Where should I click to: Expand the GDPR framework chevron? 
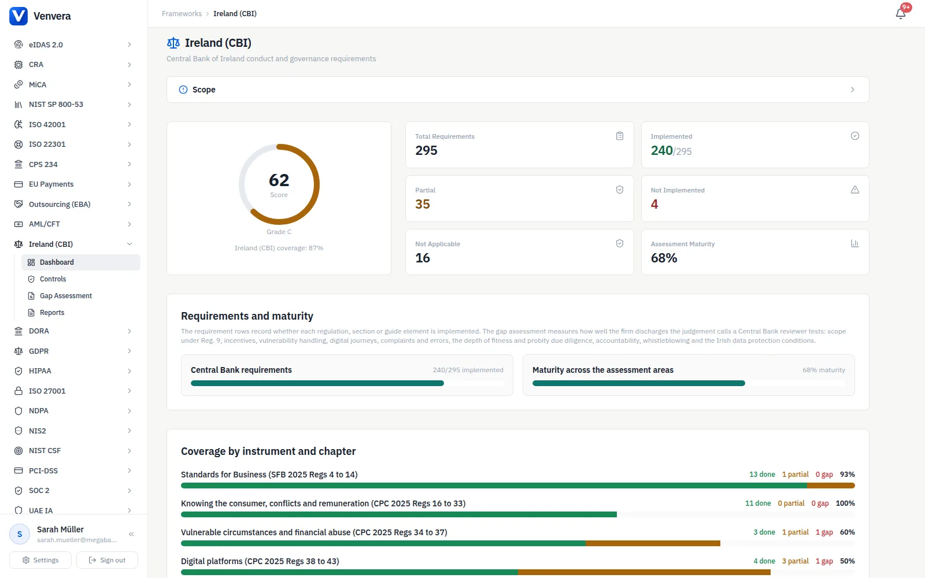[129, 351]
